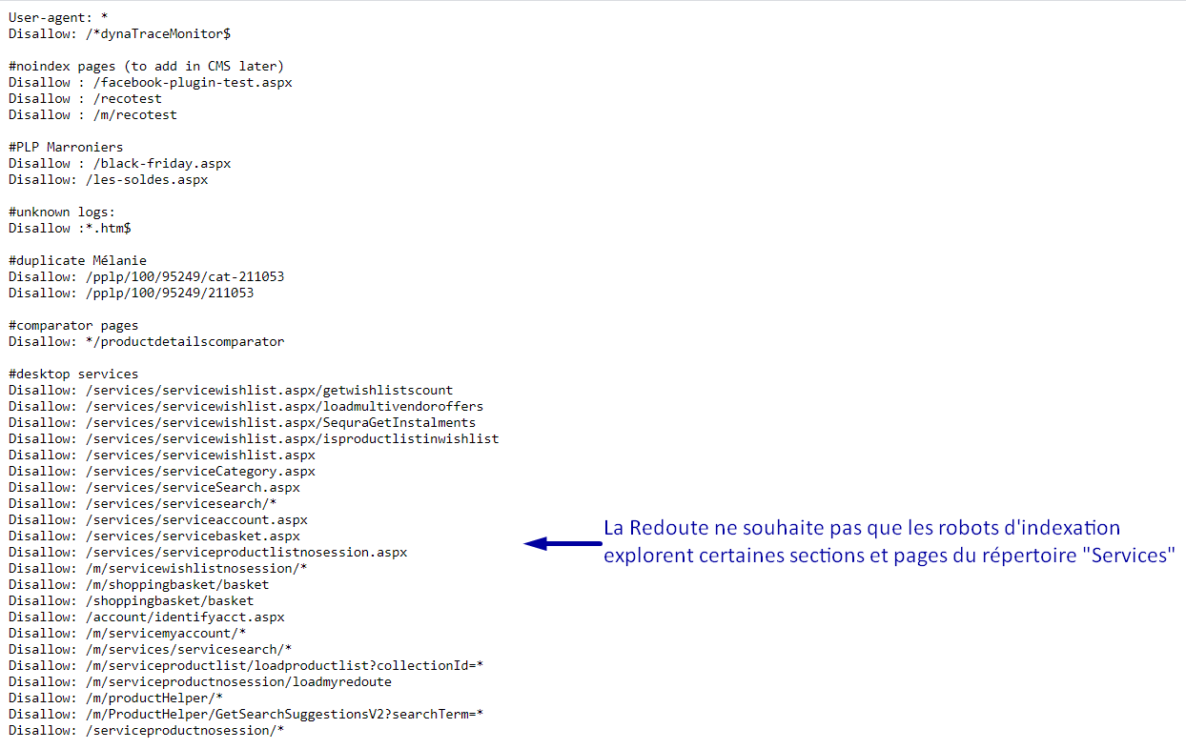Click the "#desktop services" comment
The height and width of the screenshot is (749, 1186).
tap(73, 374)
